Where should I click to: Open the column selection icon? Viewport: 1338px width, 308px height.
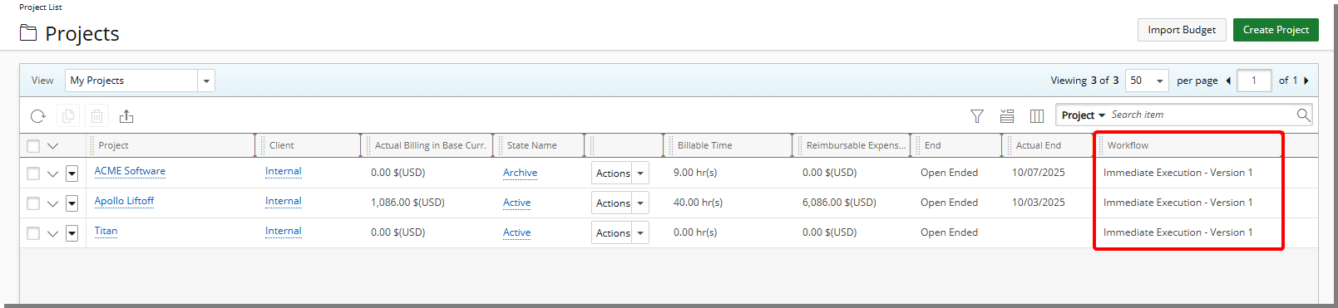[1037, 116]
